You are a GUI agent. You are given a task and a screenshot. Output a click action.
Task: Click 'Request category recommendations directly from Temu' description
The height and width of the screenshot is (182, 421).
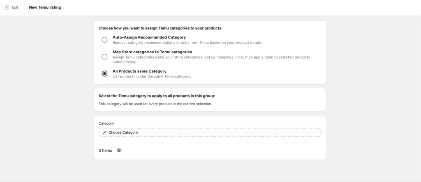[187, 43]
